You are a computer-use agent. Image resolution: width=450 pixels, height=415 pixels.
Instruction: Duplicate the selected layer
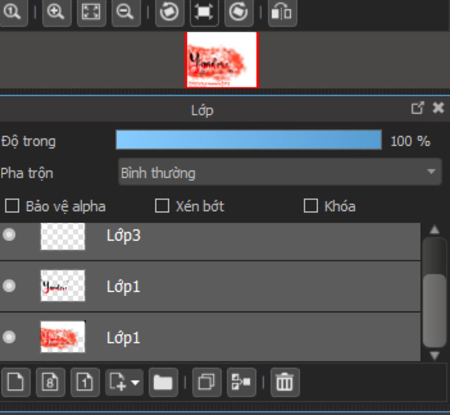[207, 382]
